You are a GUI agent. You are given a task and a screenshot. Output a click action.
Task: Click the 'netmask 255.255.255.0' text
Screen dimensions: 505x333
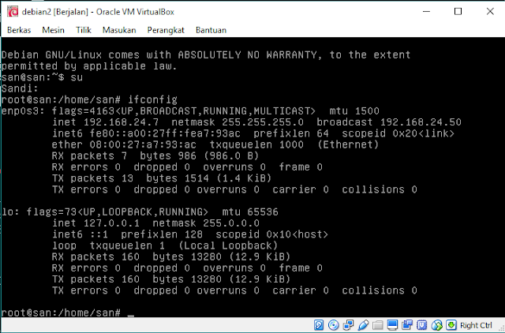tap(238, 122)
